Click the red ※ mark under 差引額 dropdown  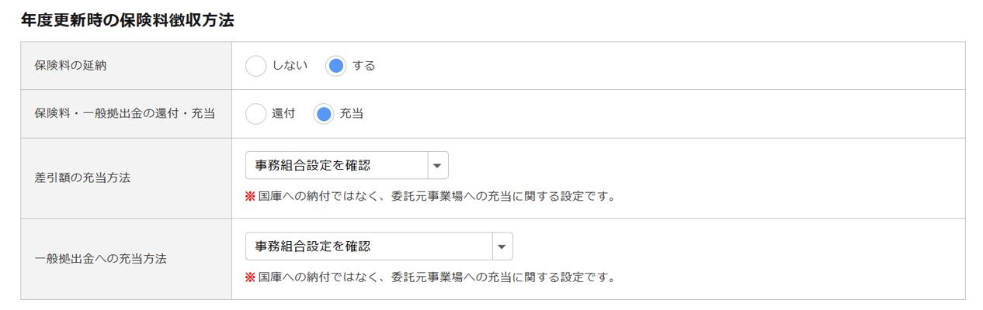click(x=250, y=196)
